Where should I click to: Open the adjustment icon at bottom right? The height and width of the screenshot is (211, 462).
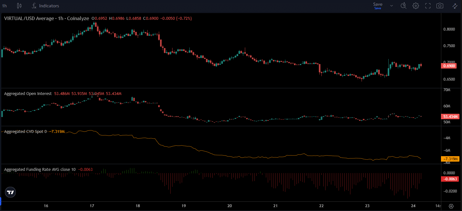[451, 207]
